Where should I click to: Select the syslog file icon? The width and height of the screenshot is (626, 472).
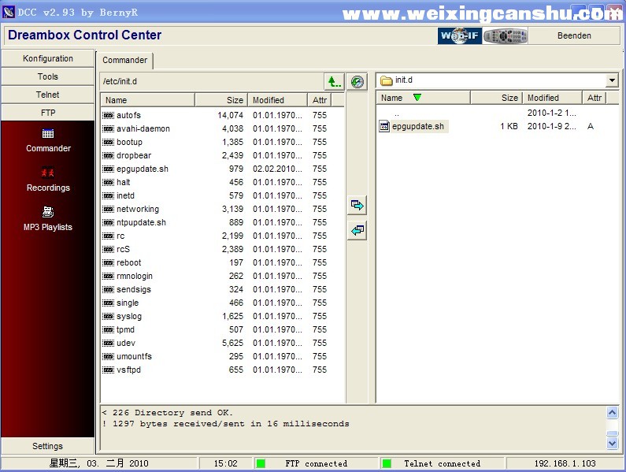point(108,316)
